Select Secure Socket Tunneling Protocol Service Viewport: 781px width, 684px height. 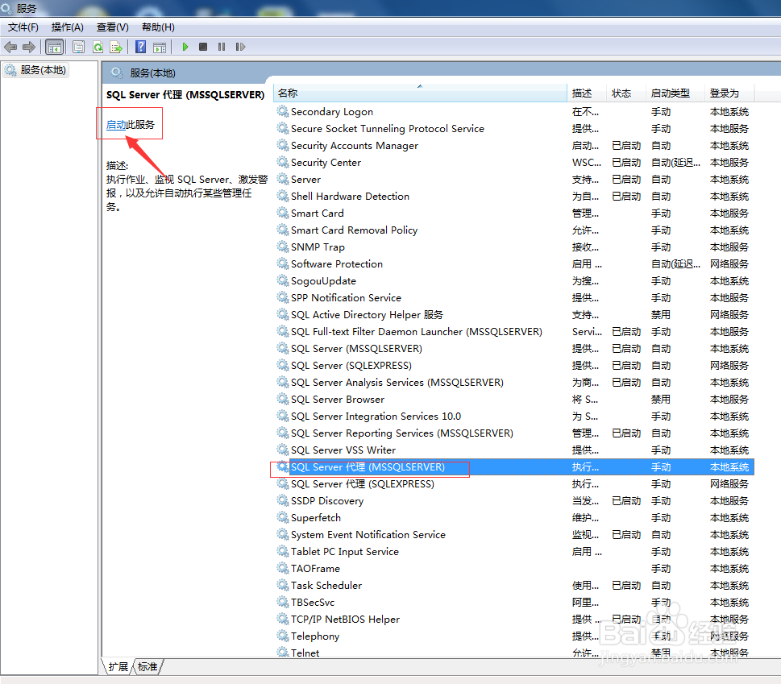[x=514, y=128]
